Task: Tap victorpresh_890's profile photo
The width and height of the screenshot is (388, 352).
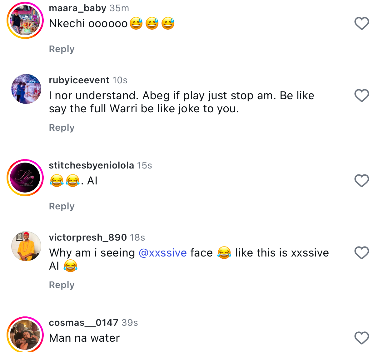Action: point(26,246)
